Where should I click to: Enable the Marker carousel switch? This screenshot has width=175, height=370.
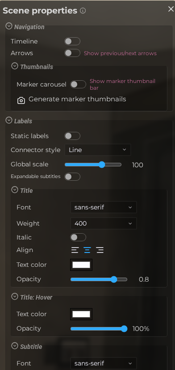click(78, 84)
